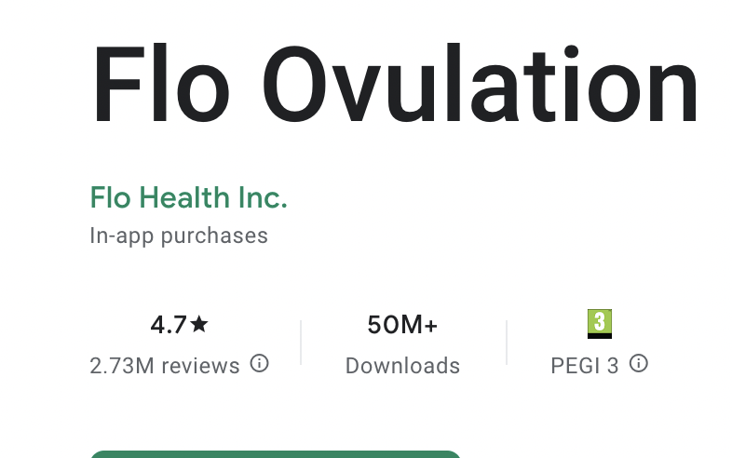Click the divider between reviews and Downloads
732x458 pixels.
[x=301, y=343]
